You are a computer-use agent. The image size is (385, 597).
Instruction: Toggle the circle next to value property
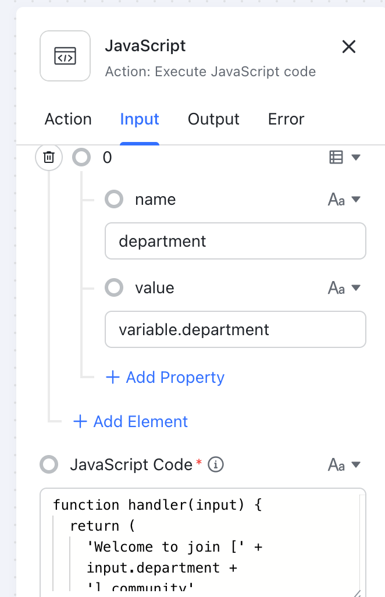(x=114, y=288)
